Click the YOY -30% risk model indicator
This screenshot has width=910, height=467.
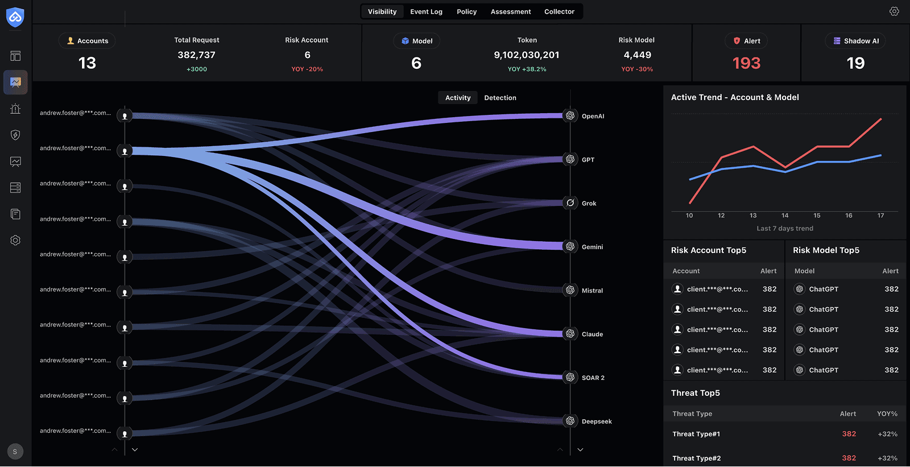coord(637,69)
